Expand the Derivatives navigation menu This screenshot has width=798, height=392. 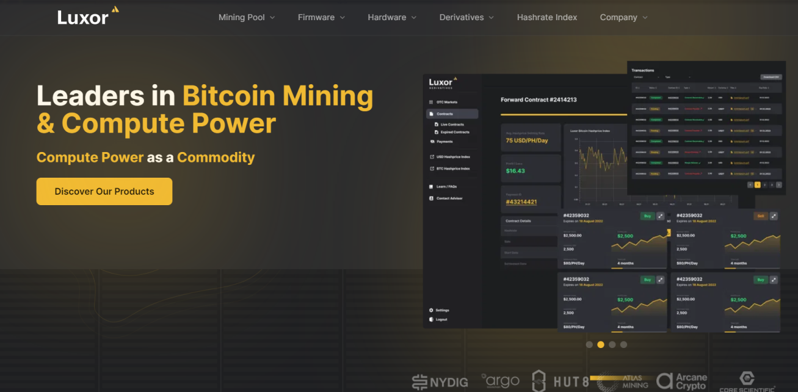[466, 17]
